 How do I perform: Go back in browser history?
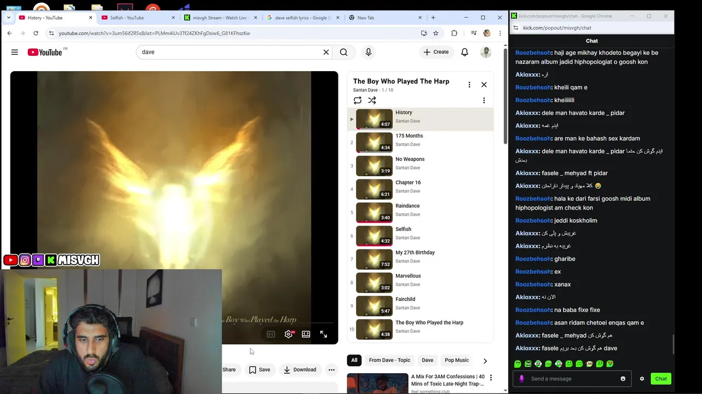click(x=9, y=33)
